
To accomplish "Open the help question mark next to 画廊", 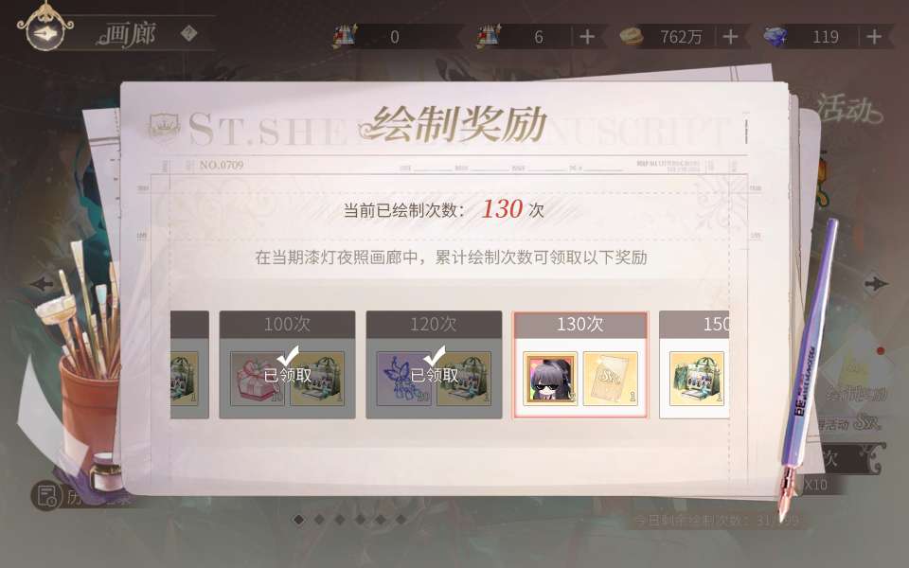I will [x=188, y=34].
